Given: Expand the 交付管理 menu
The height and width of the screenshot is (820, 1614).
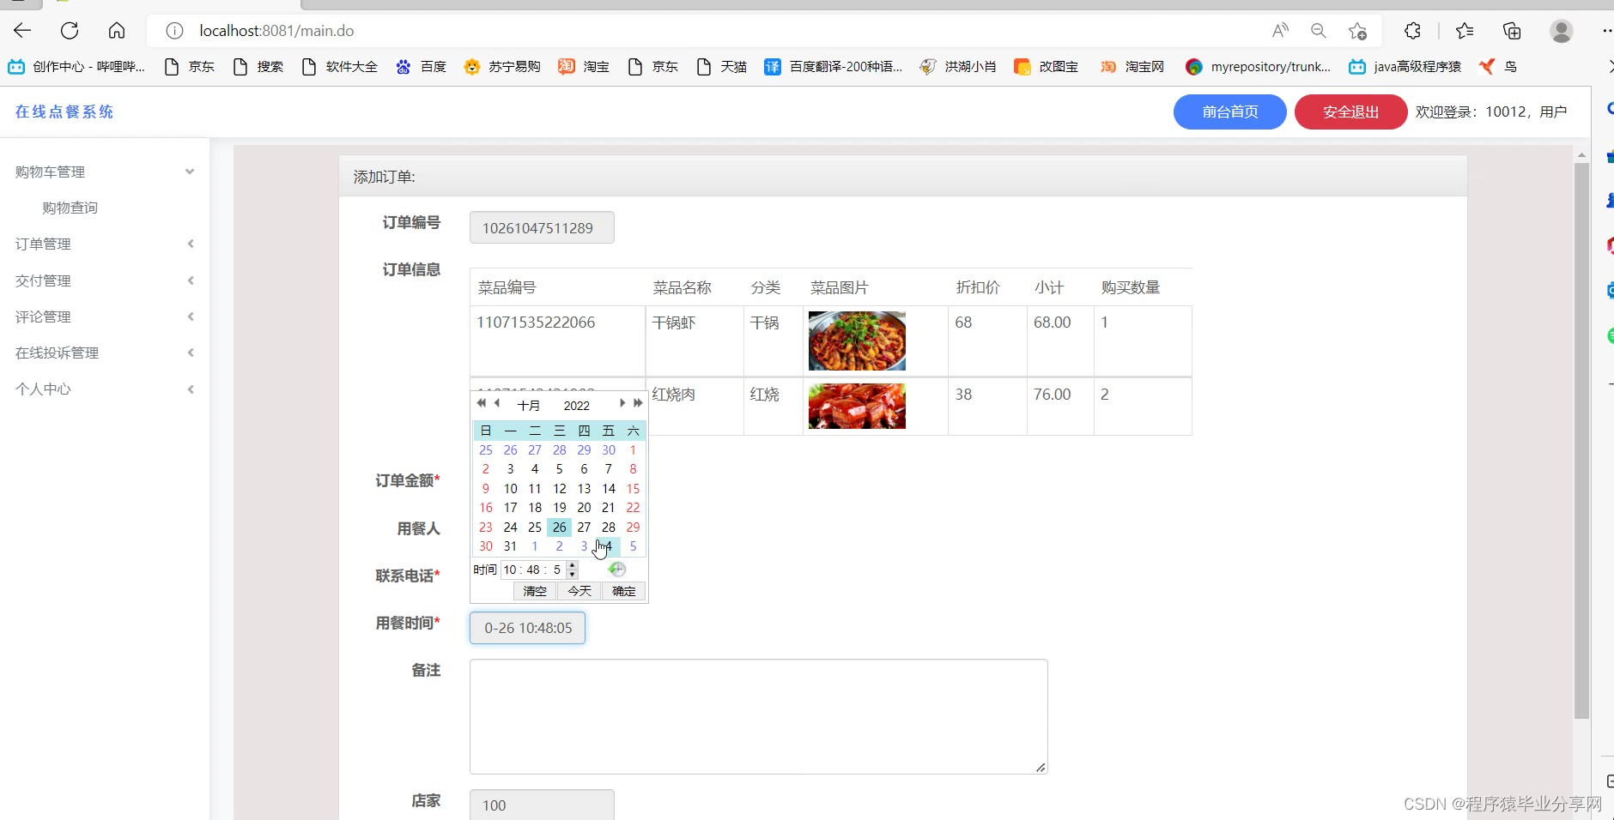Looking at the screenshot, I should coord(105,280).
